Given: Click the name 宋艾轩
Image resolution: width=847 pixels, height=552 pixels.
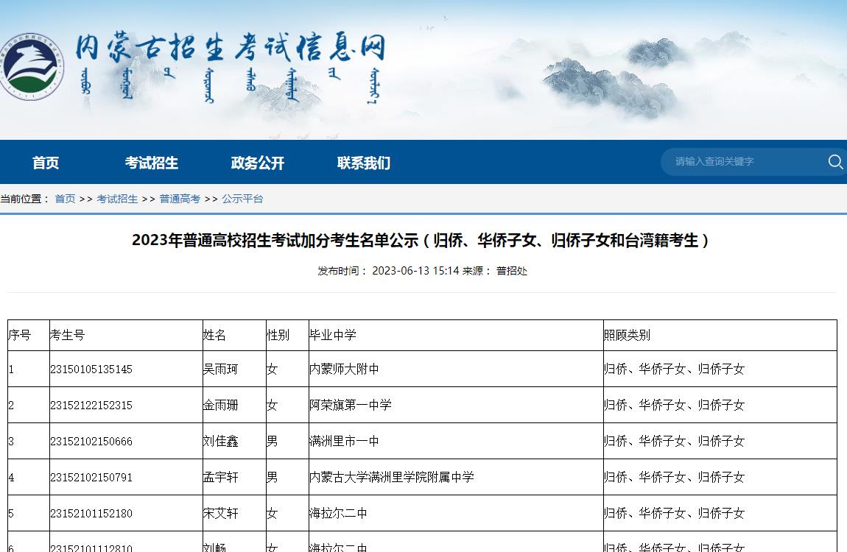Looking at the screenshot, I should 220,513.
